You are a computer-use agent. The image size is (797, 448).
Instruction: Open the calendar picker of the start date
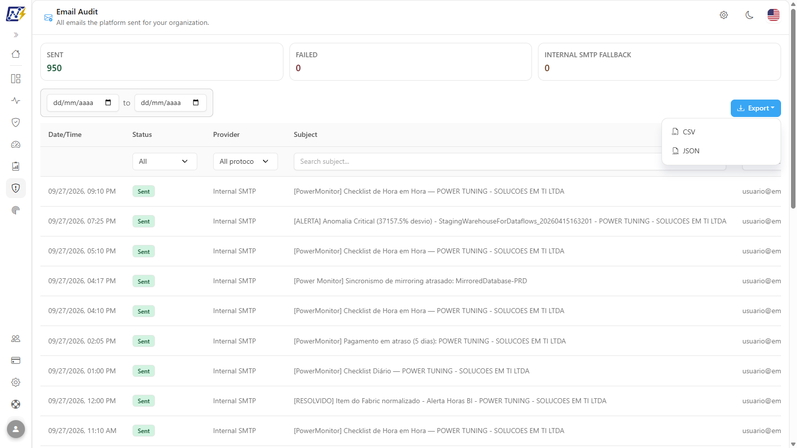[x=108, y=103]
